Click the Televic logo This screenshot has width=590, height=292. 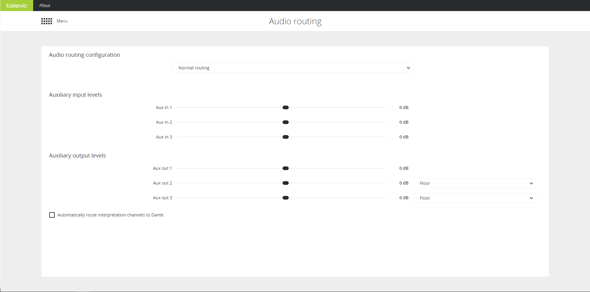(17, 6)
